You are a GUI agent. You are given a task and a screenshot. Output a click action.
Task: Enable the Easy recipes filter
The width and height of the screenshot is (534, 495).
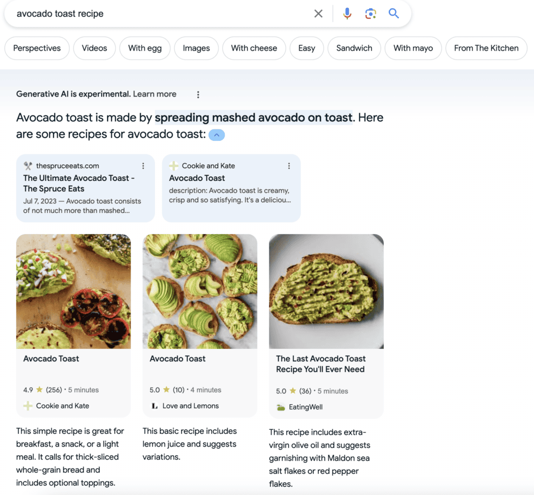307,48
